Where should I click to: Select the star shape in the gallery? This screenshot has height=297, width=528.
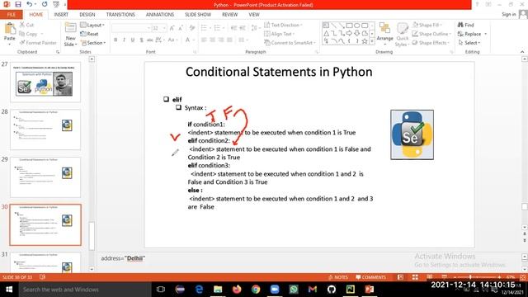(x=365, y=41)
